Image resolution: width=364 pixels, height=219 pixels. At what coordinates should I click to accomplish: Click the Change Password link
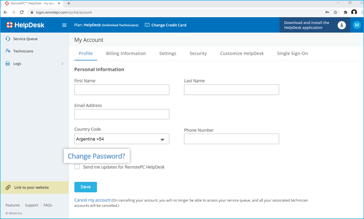tap(96, 156)
